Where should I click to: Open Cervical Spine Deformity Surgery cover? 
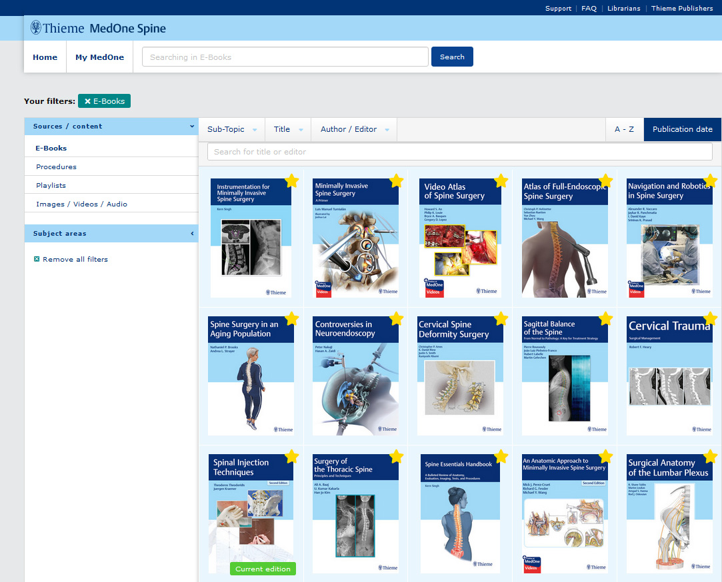click(x=461, y=376)
